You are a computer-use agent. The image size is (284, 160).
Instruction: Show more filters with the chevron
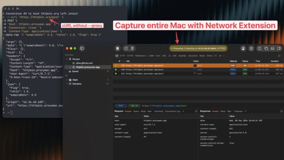click(224, 56)
